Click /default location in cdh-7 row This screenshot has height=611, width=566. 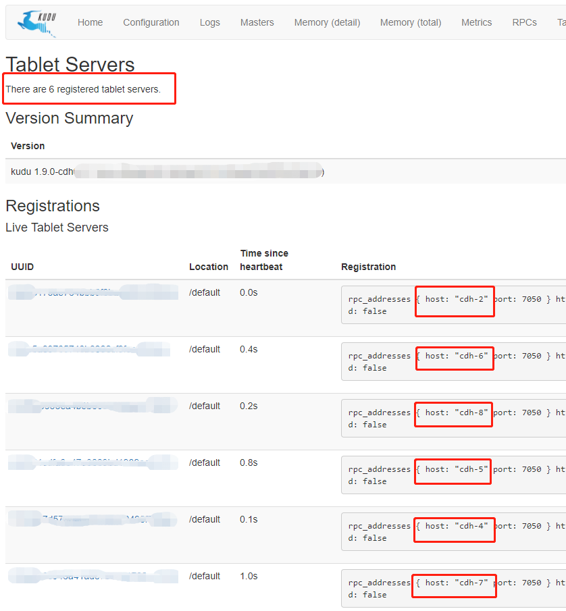205,577
